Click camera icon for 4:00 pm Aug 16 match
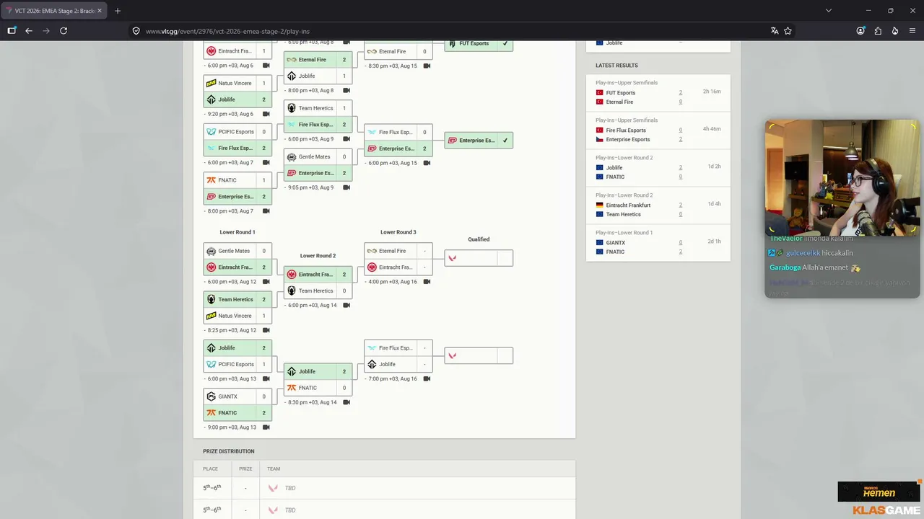 click(x=427, y=282)
